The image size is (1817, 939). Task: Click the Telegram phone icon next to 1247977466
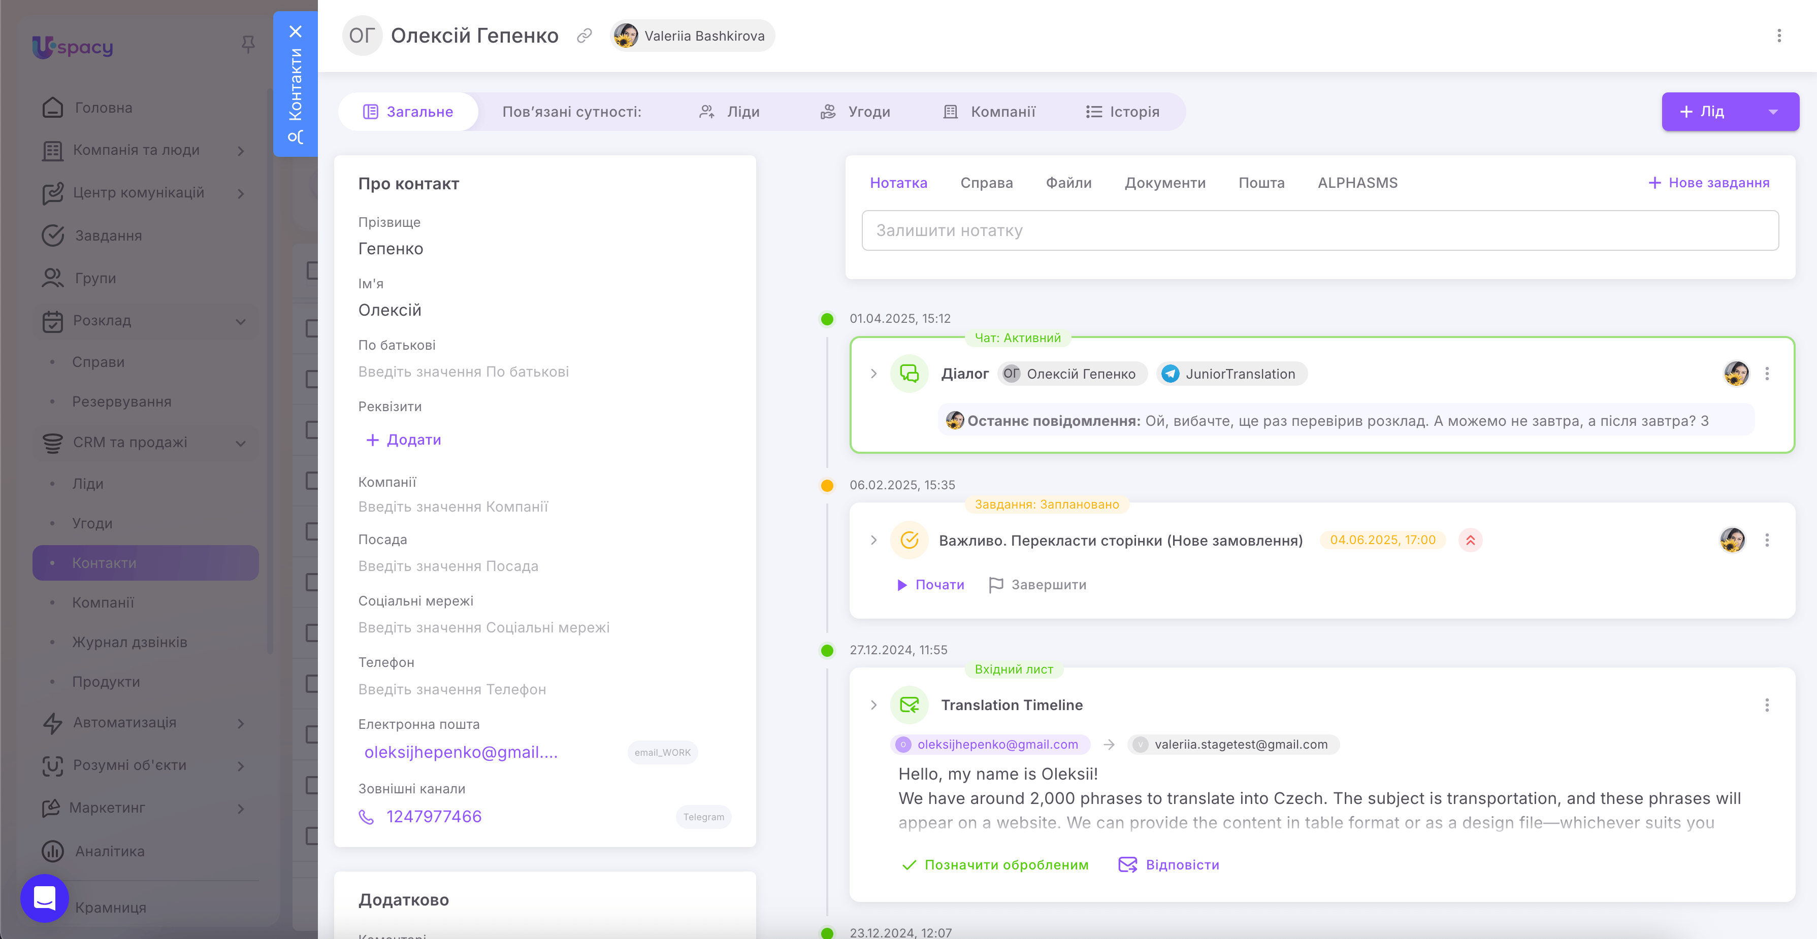pos(366,816)
